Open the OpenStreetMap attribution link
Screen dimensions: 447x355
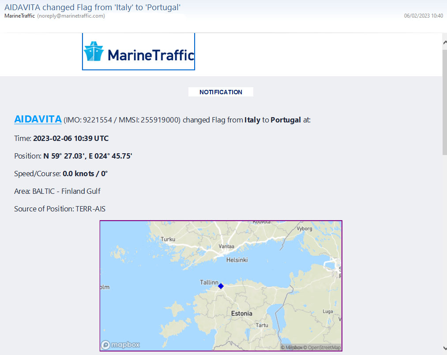click(324, 348)
